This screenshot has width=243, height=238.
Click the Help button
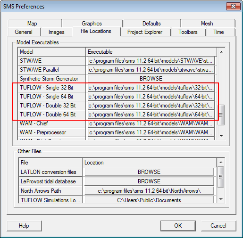[24, 226]
